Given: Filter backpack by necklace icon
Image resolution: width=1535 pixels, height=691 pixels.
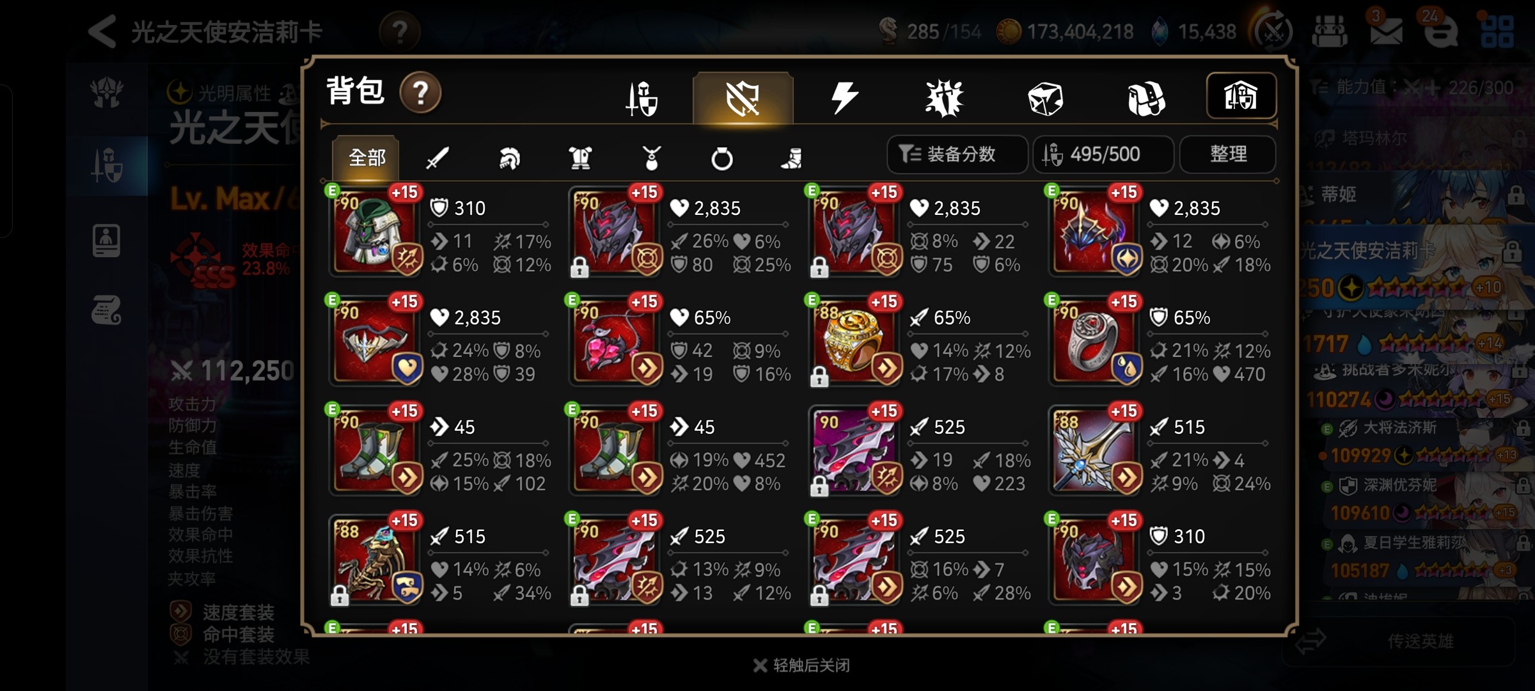Looking at the screenshot, I should tap(651, 157).
